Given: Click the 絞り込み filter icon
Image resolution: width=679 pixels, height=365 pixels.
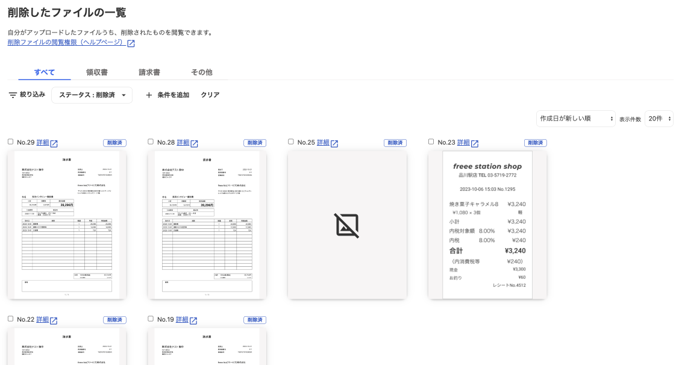Looking at the screenshot, I should [13, 95].
